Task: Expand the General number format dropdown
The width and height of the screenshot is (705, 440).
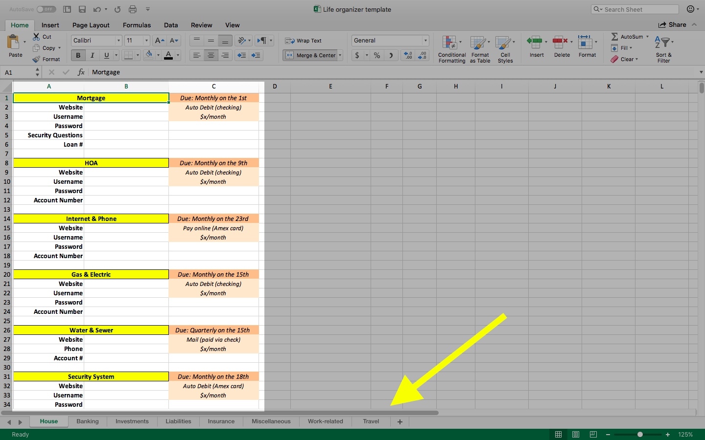Action: pos(425,41)
